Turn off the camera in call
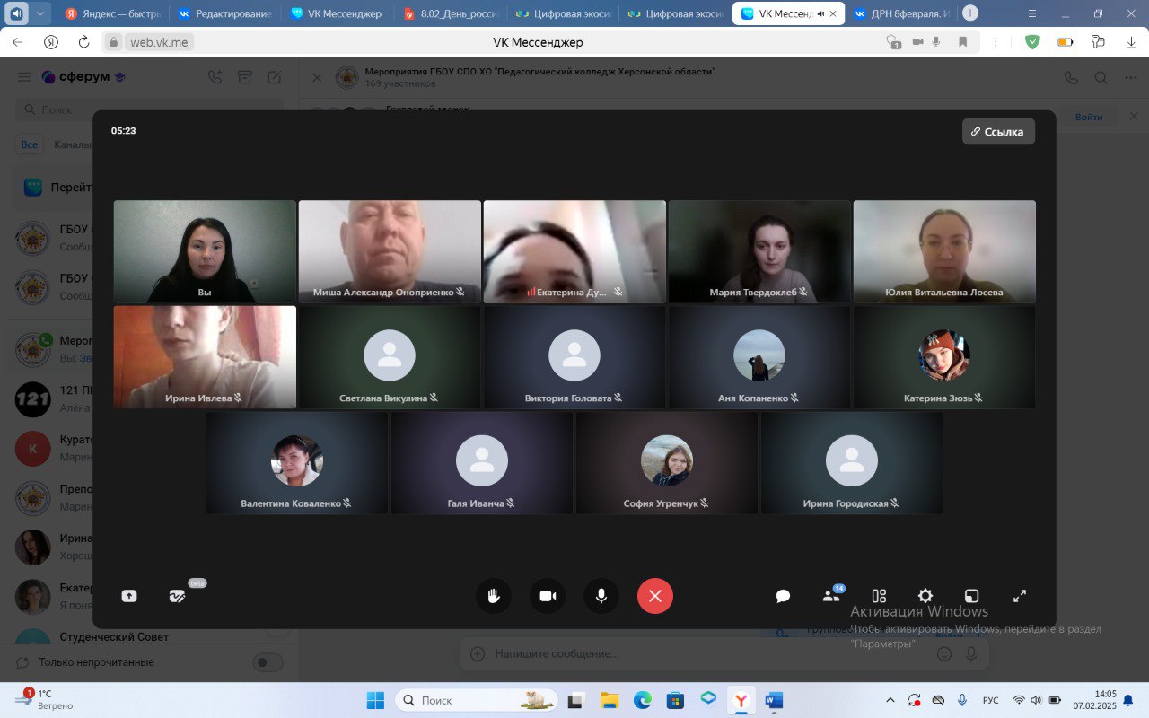The height and width of the screenshot is (718, 1149). [x=548, y=596]
